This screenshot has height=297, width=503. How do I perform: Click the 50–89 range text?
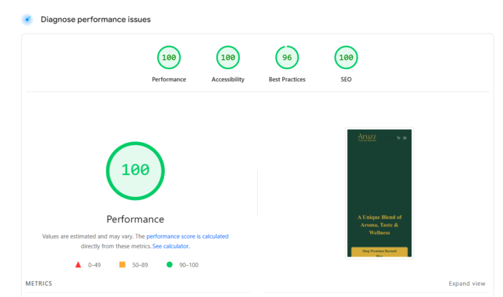[140, 265]
